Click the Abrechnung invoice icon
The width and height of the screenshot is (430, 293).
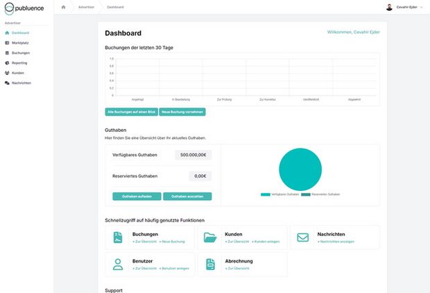click(x=210, y=264)
